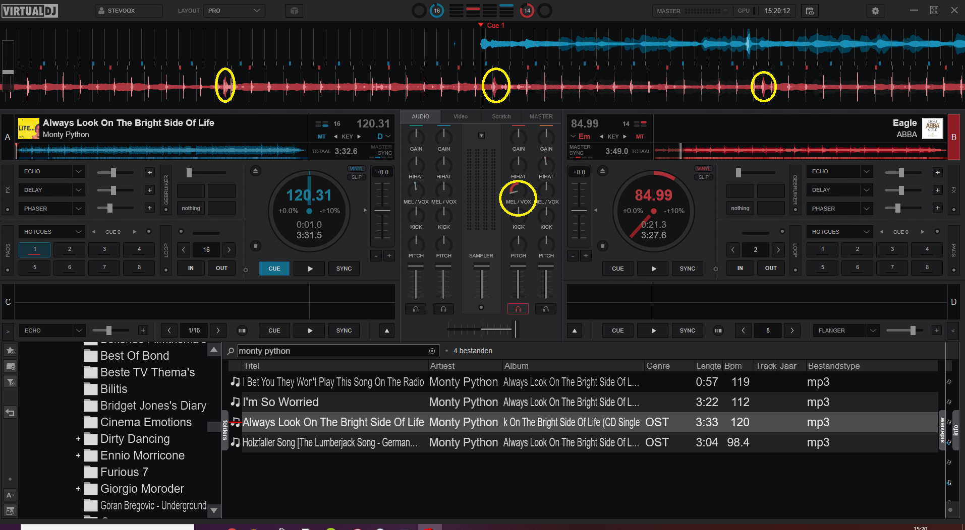Toggle MASTER SYNC on deck B

pos(580,150)
